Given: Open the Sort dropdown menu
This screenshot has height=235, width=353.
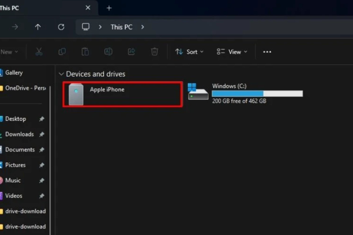Looking at the screenshot, I should (189, 52).
